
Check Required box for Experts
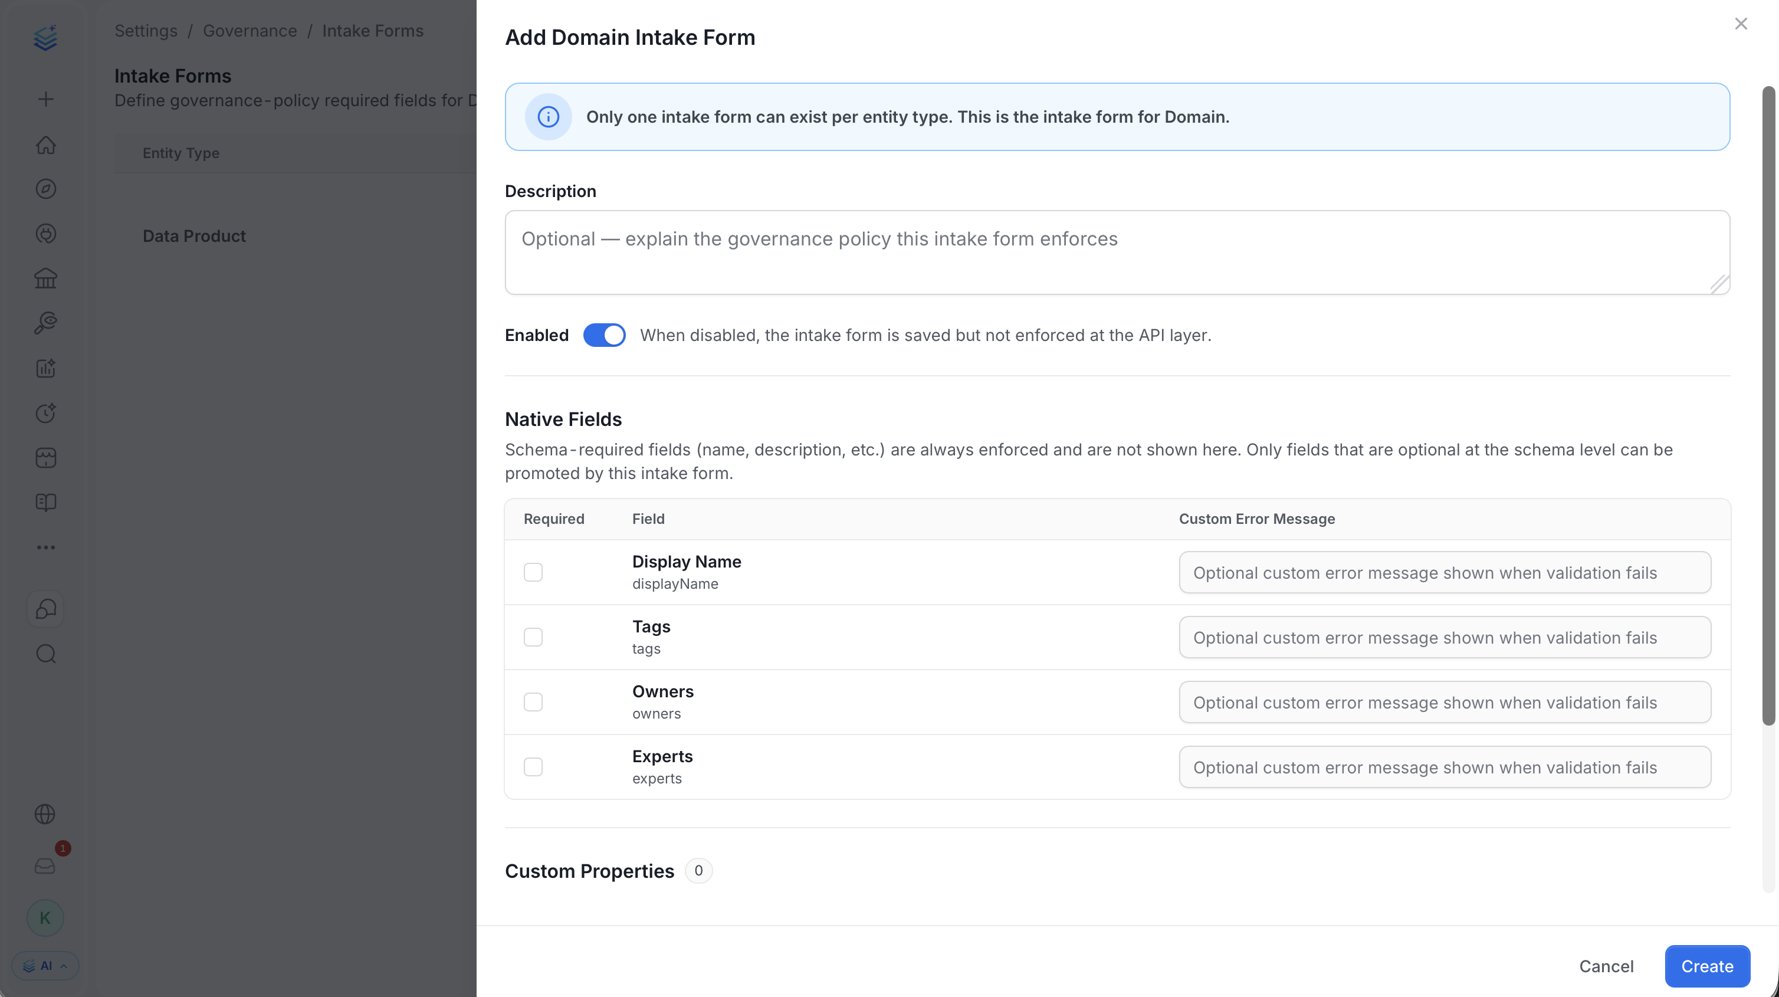coord(533,767)
